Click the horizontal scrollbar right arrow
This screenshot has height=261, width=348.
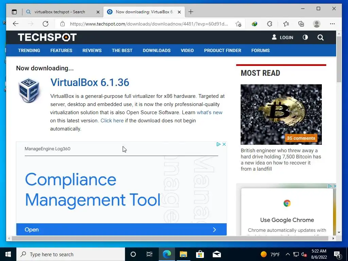(333, 238)
